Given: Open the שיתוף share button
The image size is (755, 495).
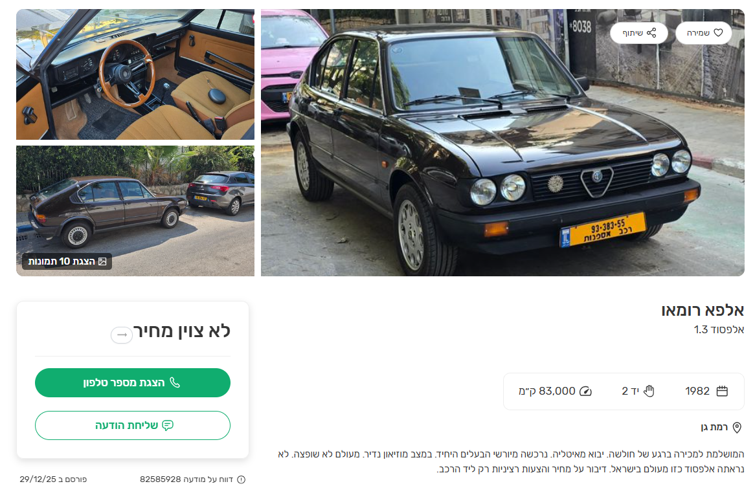Looking at the screenshot, I should click(639, 33).
